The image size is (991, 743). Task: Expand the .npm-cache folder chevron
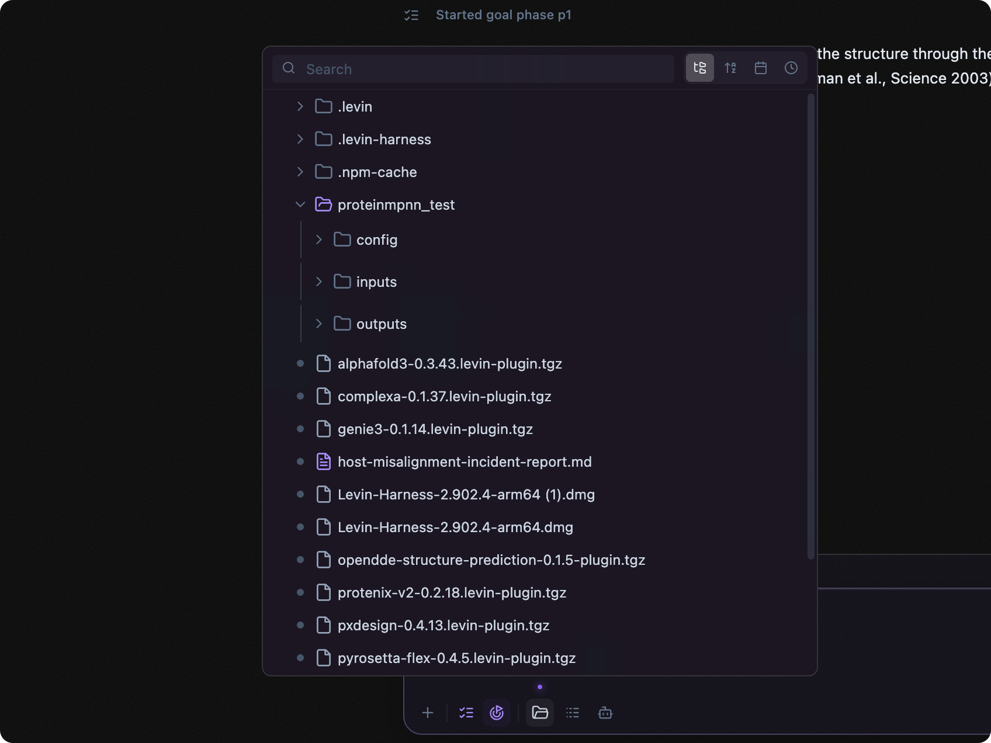coord(300,172)
